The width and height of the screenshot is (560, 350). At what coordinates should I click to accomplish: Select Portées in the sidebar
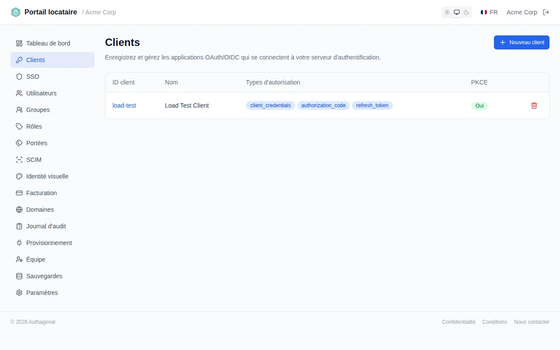[x=52, y=143]
